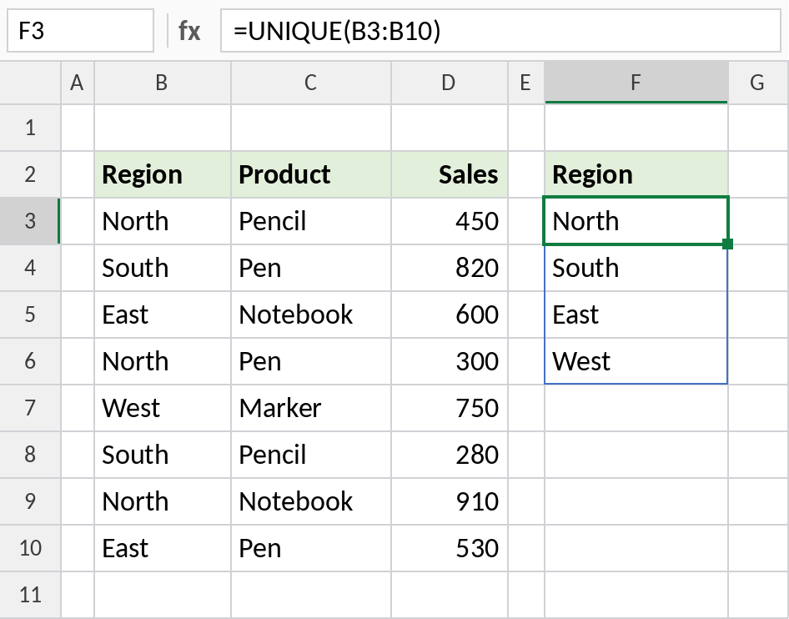Select cell C8 containing Pencil

pos(311,455)
